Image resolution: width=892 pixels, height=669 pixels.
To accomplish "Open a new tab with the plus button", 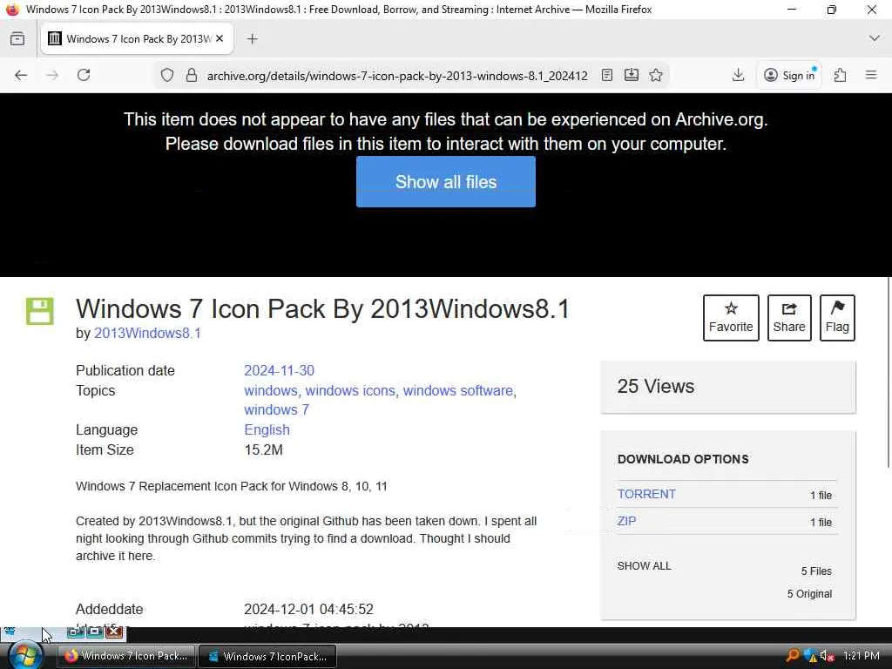I will pos(252,38).
